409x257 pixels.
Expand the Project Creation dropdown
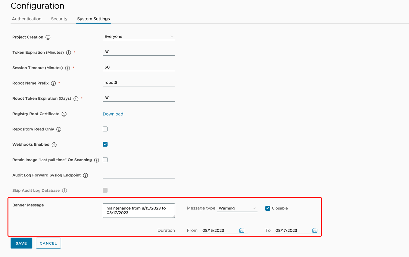(139, 37)
